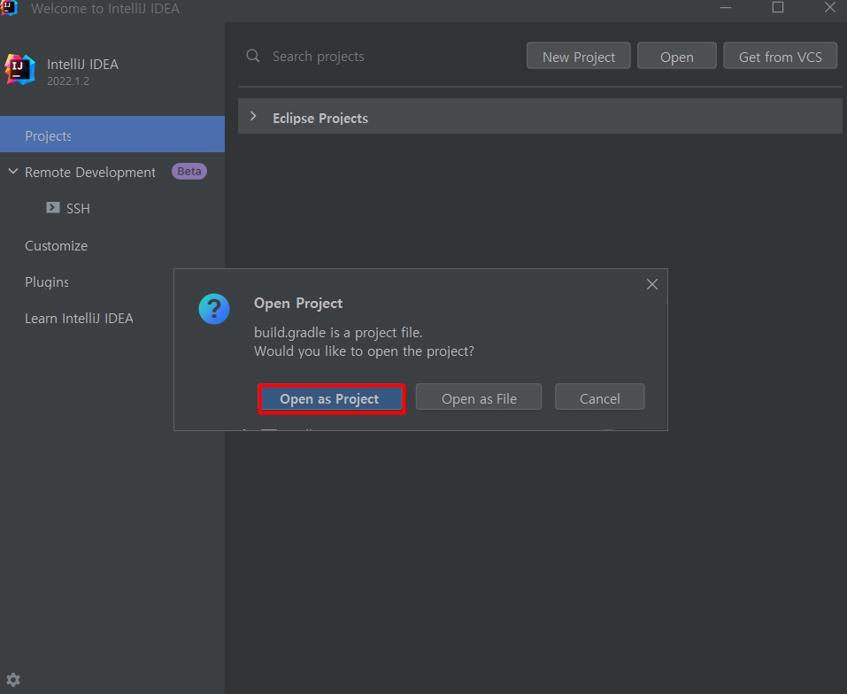The width and height of the screenshot is (847, 694).
Task: Click the Beta badge
Action: coord(189,171)
